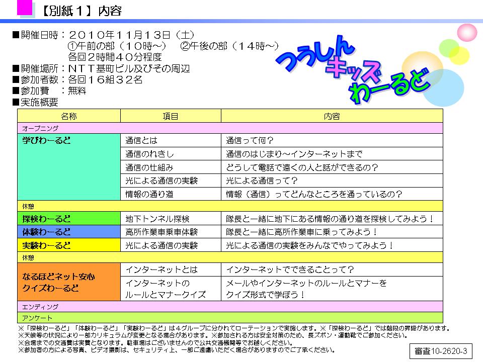Click the 内容 column header
483x362 pixels.
point(332,116)
